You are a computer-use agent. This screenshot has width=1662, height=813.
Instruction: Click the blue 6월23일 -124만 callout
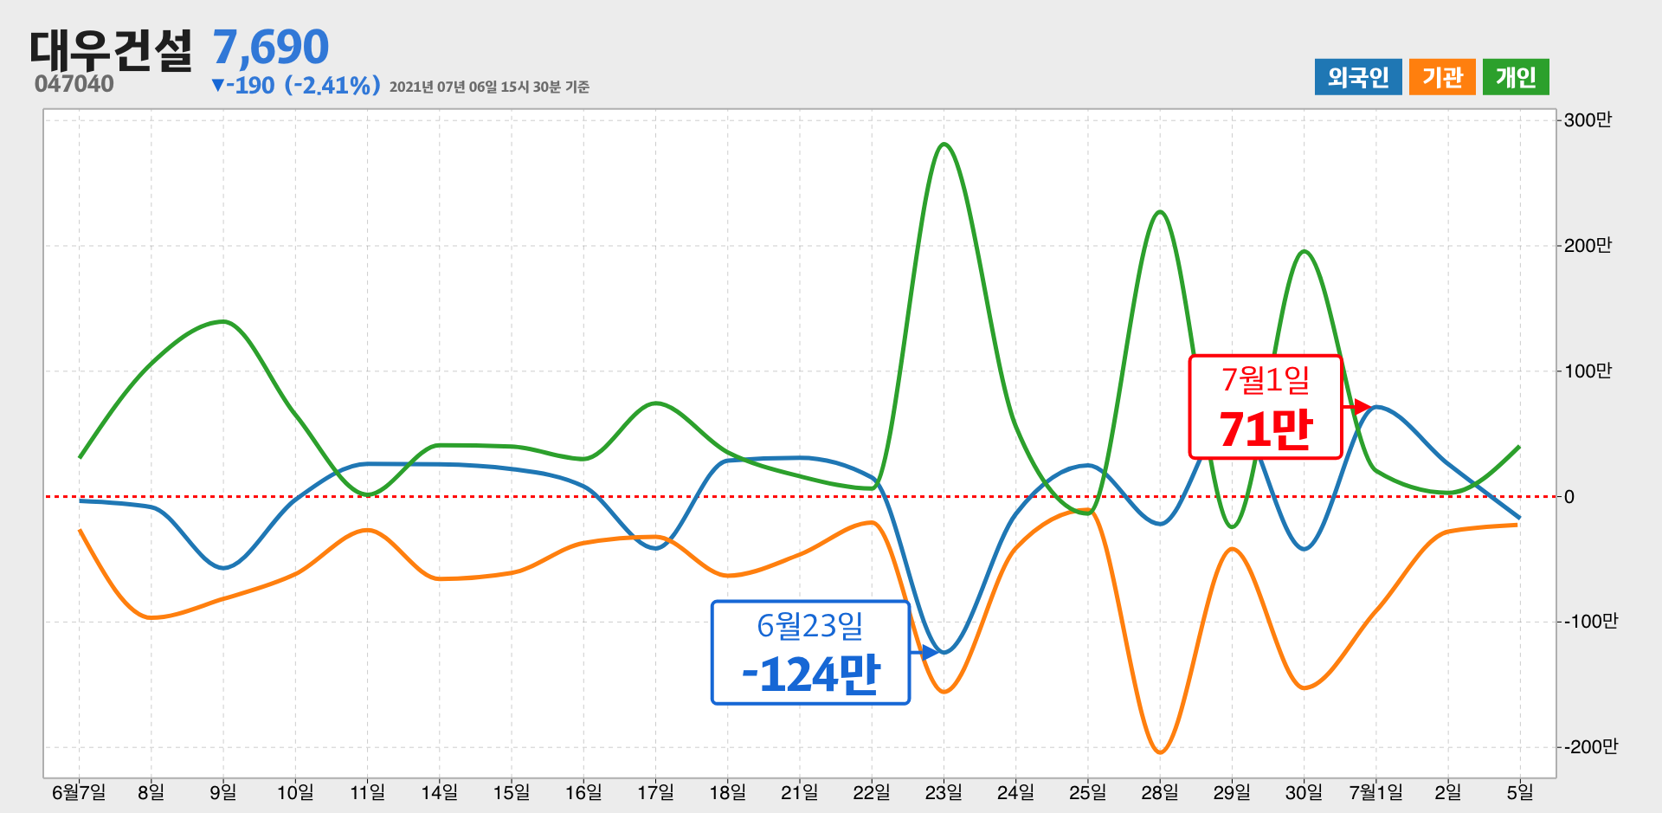[810, 653]
